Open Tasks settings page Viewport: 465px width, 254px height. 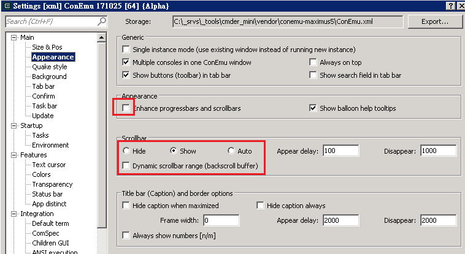[40, 135]
